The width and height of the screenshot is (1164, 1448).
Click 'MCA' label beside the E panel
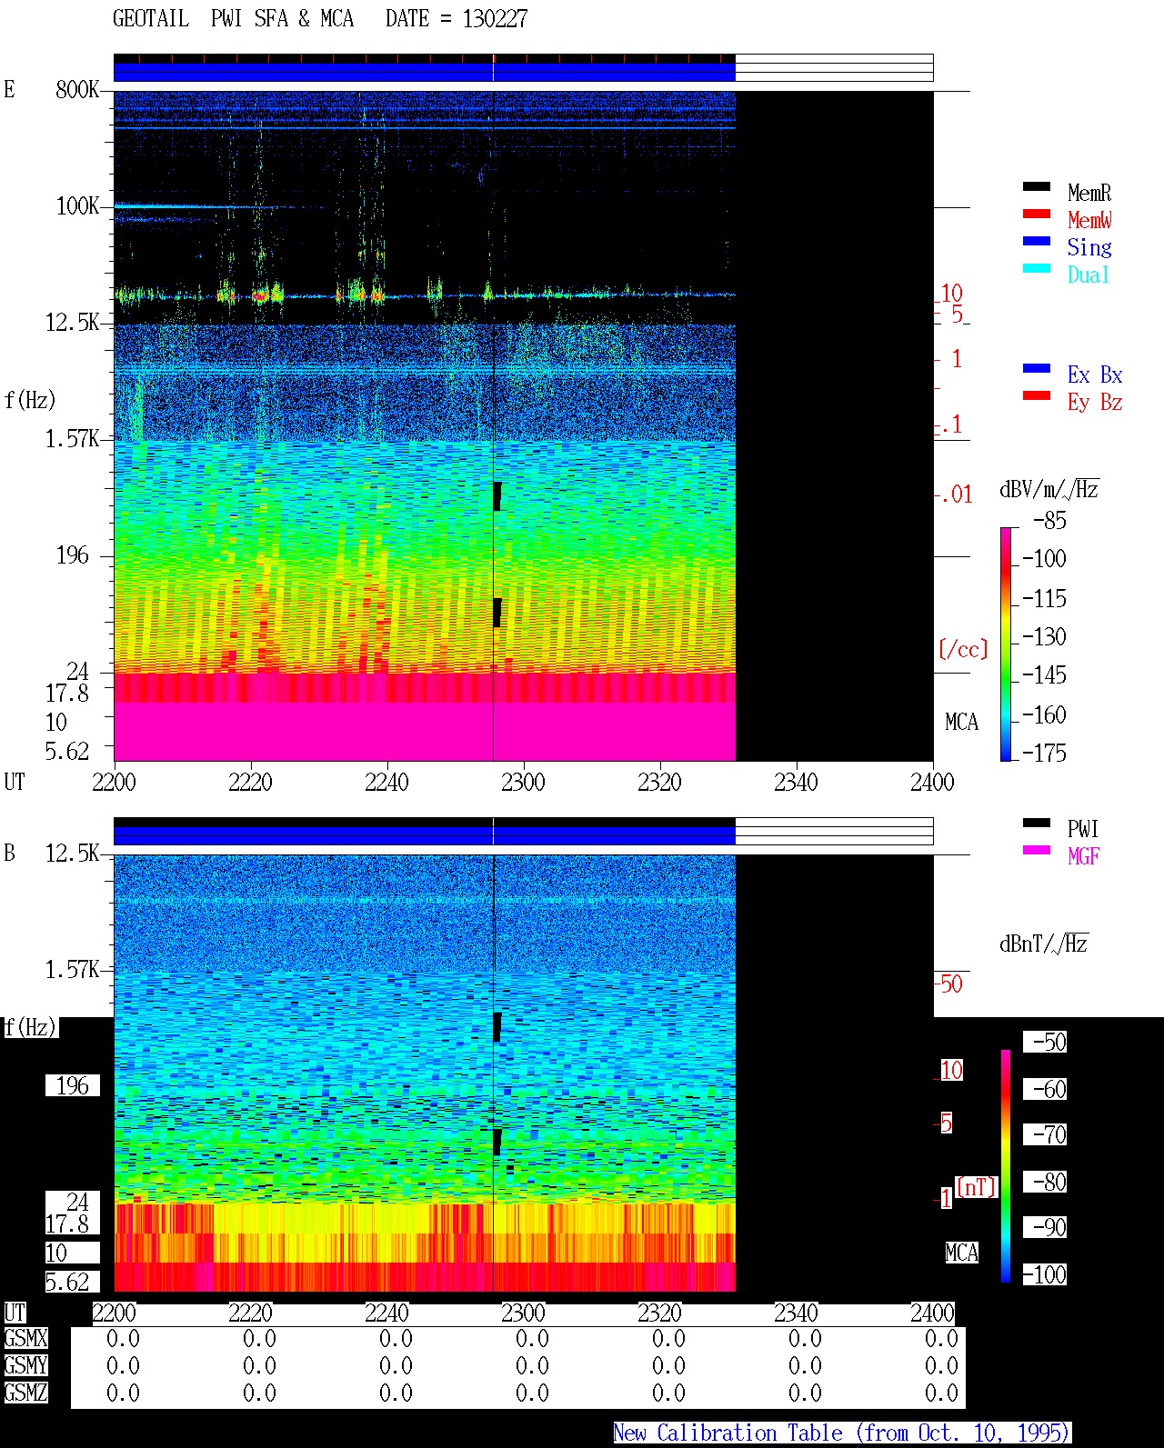tap(961, 723)
